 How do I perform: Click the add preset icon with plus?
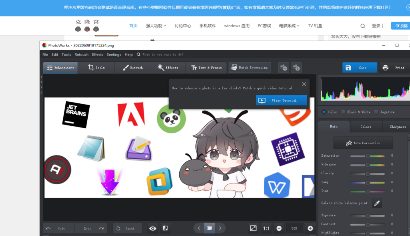point(283,67)
